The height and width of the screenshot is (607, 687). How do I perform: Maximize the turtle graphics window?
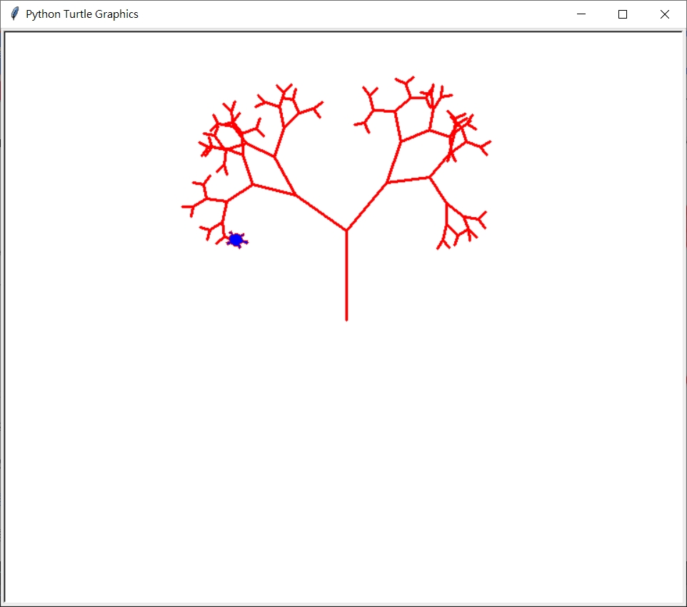622,14
